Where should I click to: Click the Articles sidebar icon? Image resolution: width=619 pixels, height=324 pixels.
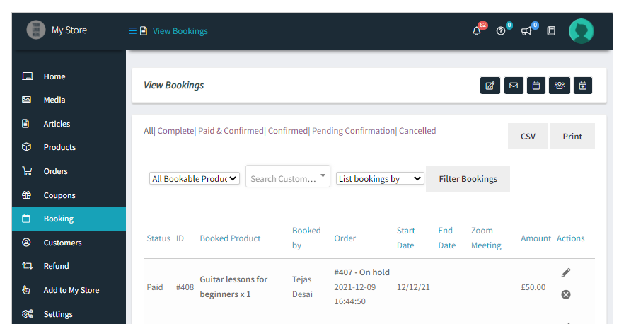25,124
